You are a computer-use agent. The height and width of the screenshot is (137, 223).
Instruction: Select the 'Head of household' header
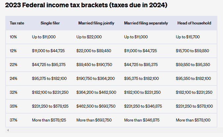[194, 23]
